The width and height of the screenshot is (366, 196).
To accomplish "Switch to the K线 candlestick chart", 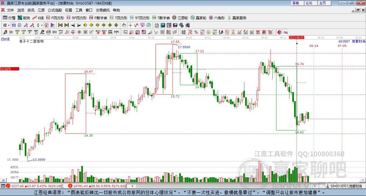I will click(x=38, y=18).
